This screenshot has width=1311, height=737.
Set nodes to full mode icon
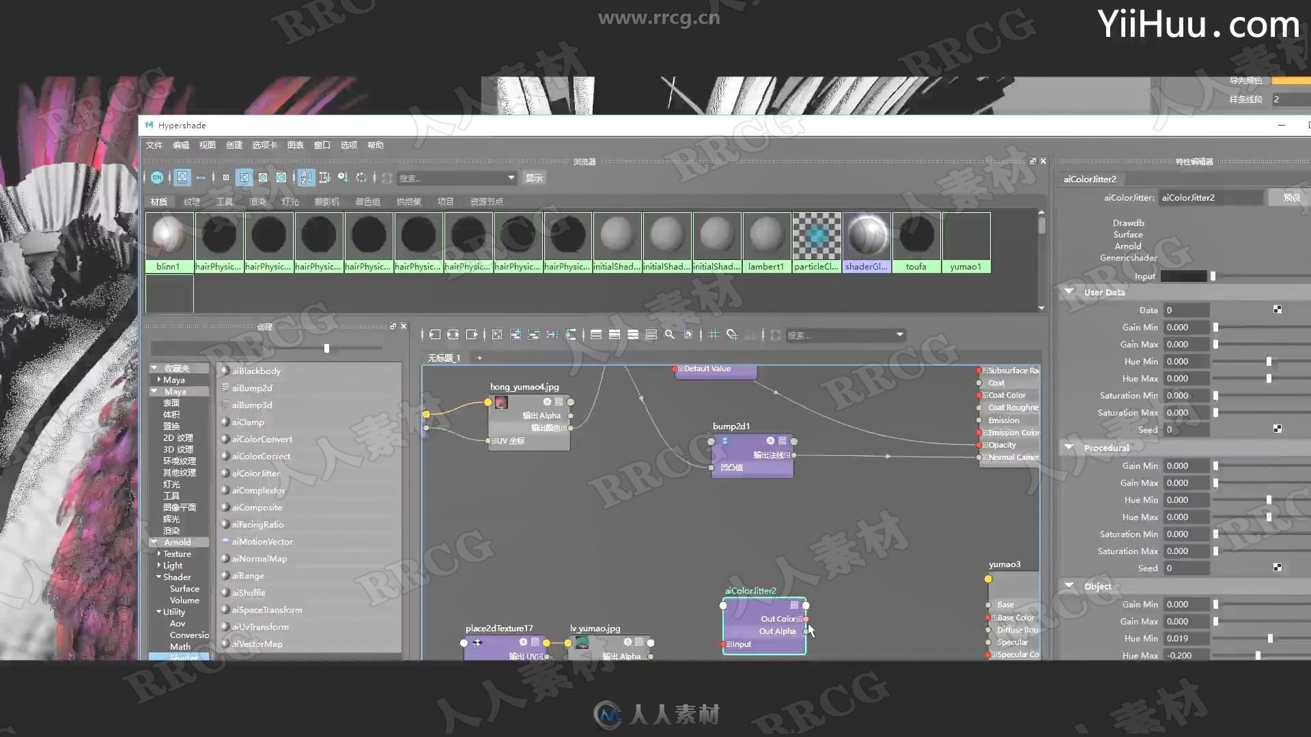(x=633, y=334)
